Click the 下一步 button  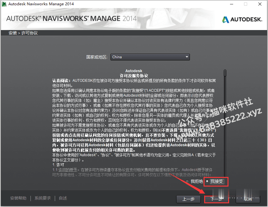[x=217, y=199]
